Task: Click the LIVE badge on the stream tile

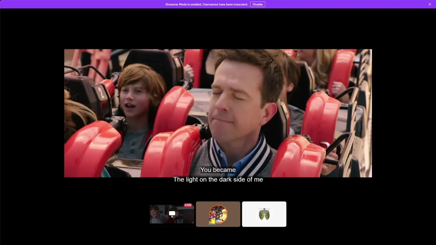Action: pos(188,205)
